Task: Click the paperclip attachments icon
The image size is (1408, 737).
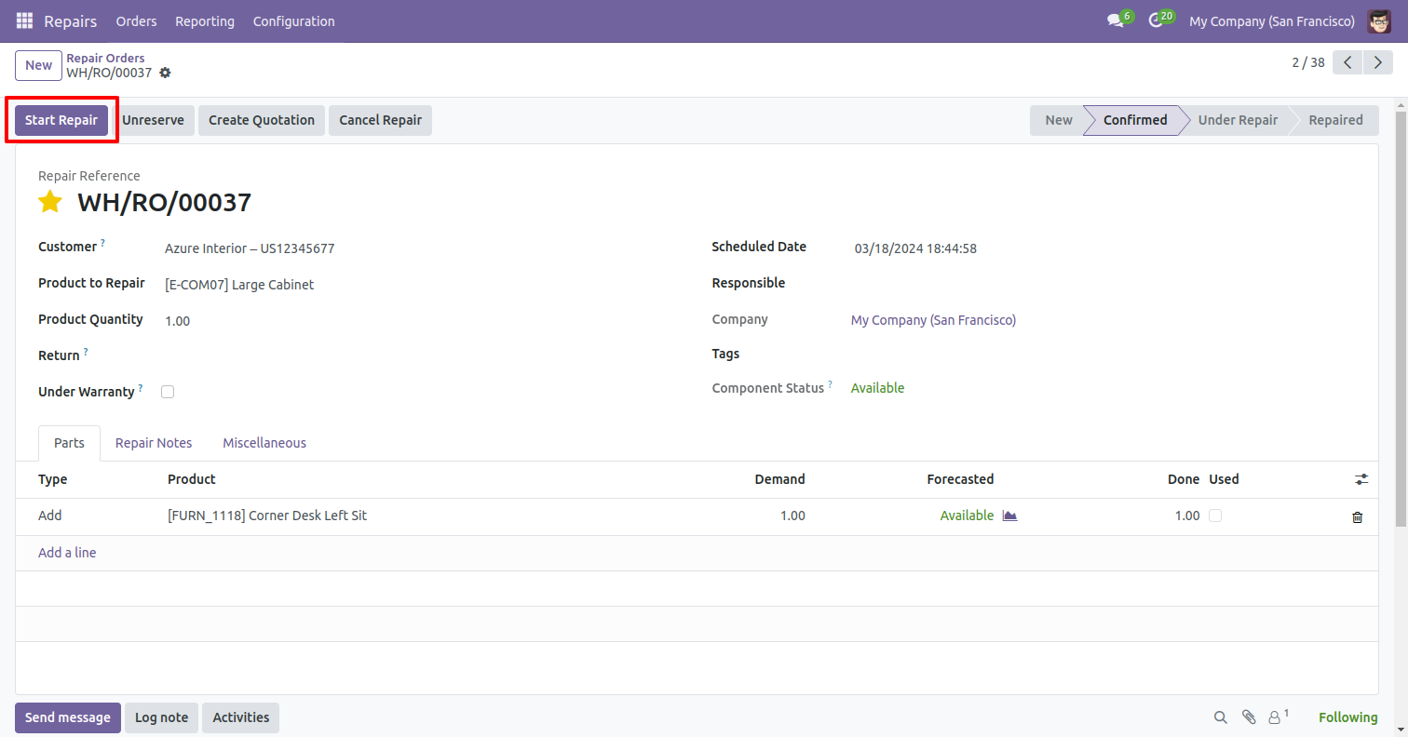Action: (1249, 717)
